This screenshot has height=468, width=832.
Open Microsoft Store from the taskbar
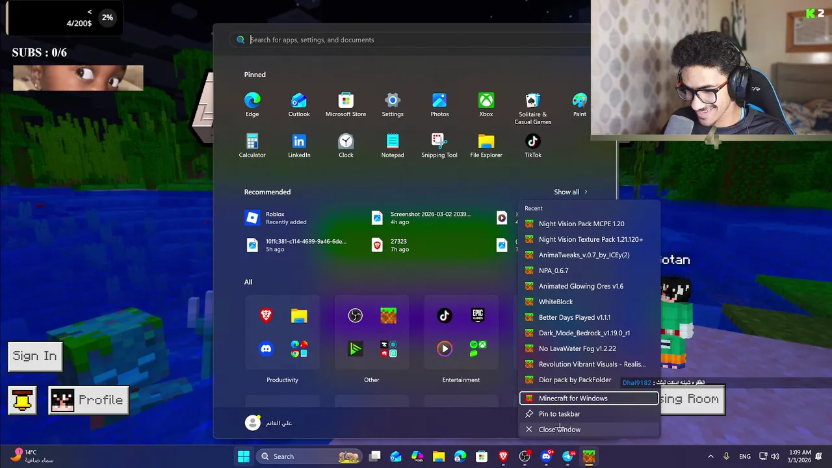click(482, 456)
